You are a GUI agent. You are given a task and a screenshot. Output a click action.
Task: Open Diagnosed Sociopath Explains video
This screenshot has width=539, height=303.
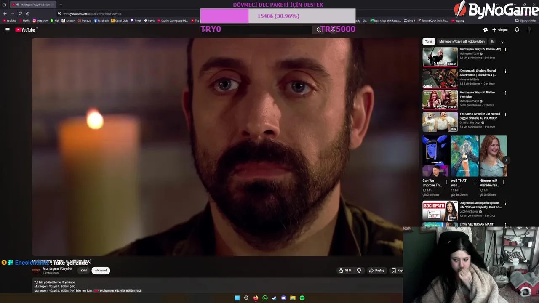point(440,210)
